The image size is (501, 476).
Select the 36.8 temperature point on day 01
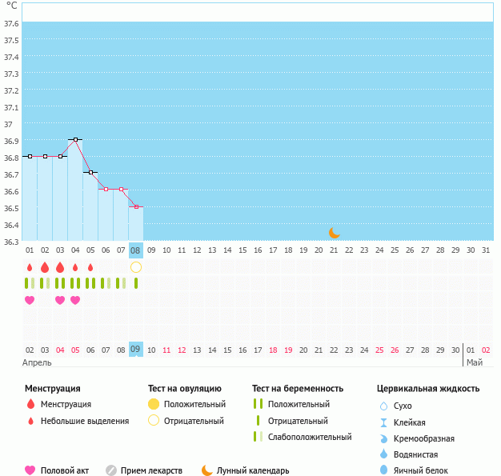(30, 156)
